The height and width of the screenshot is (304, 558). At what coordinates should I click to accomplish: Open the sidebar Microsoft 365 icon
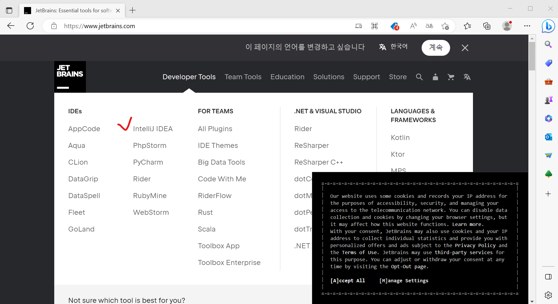click(548, 119)
